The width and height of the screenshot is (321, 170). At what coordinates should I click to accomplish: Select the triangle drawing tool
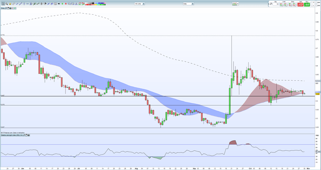[x=76, y=4]
